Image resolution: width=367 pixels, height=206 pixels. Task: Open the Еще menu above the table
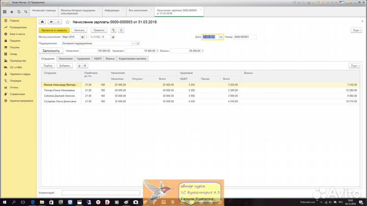click(x=354, y=66)
